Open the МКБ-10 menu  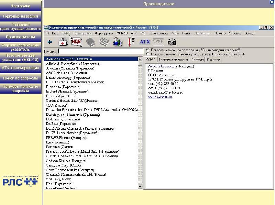coord(122,33)
